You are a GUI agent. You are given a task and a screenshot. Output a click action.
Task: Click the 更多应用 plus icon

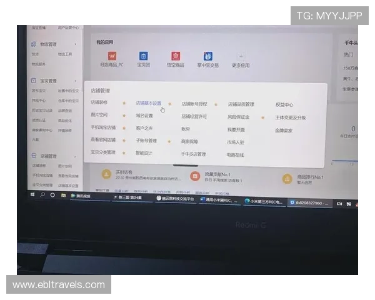pos(241,56)
